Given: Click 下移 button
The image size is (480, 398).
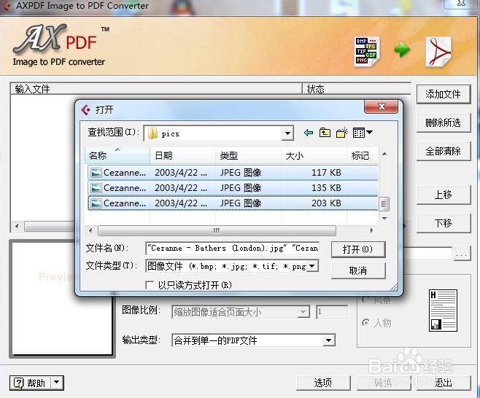Looking at the screenshot, I should click(443, 223).
